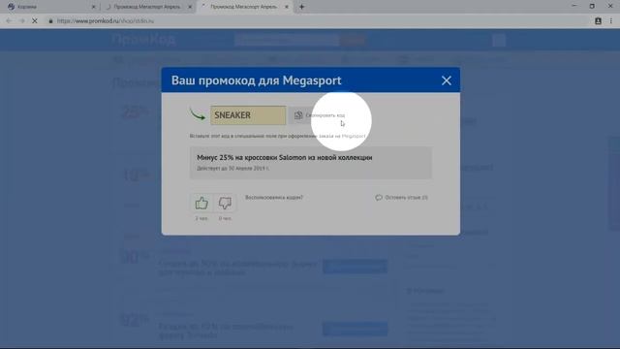Click the Ваш промокод для Megasport title
Image resolution: width=620 pixels, height=349 pixels.
[256, 80]
